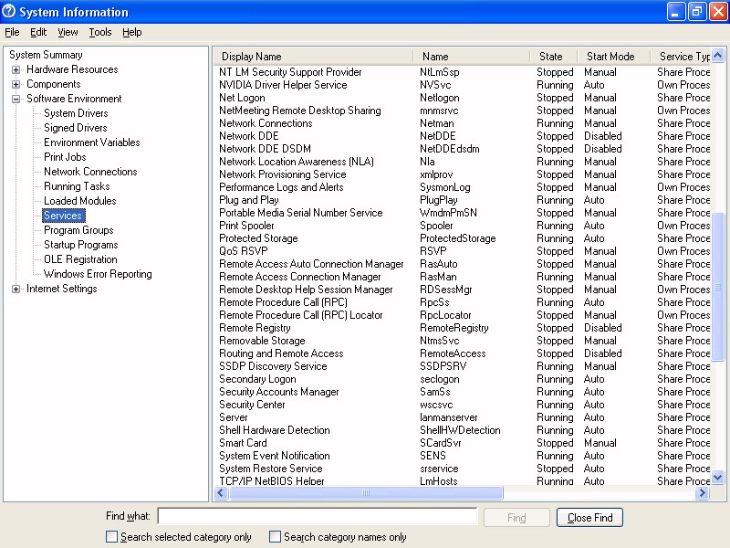This screenshot has height=548, width=730.
Task: Expand the Internet Settings tree node
Action: (16, 289)
